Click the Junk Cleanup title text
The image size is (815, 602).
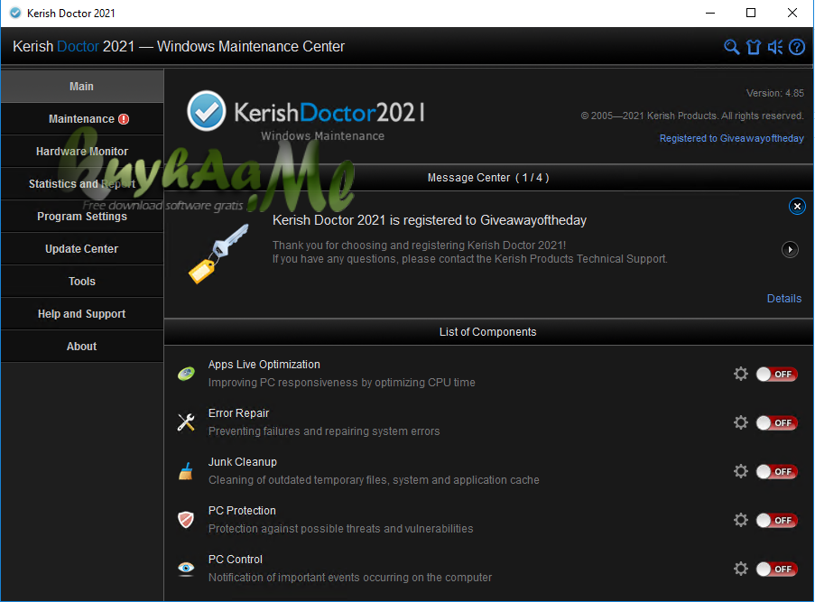[242, 461]
